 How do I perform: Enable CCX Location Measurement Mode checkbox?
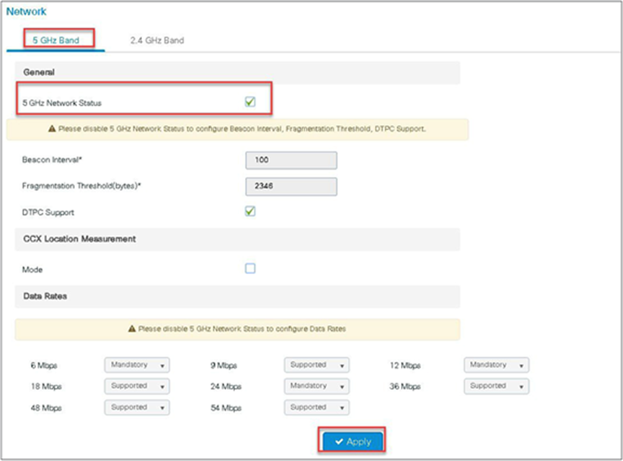250,268
